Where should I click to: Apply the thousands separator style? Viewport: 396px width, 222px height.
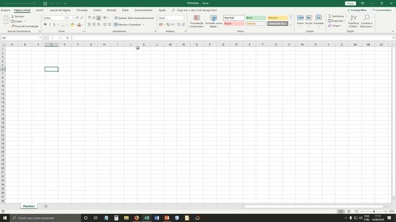pyautogui.click(x=173, y=25)
